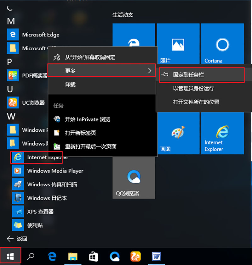Viewport: 252px width, 265px height.
Task: Launch Microsoft Edge from the taskbar
Action: (x=52, y=257)
